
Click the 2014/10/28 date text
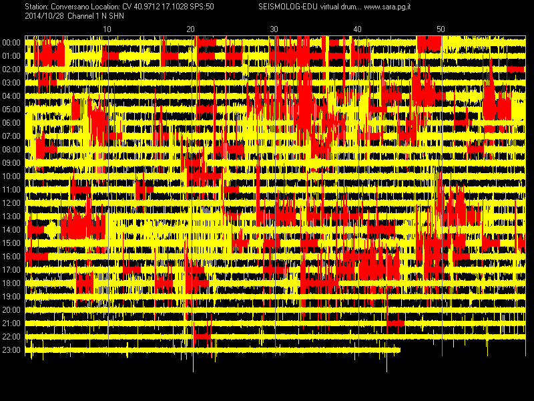pos(44,16)
